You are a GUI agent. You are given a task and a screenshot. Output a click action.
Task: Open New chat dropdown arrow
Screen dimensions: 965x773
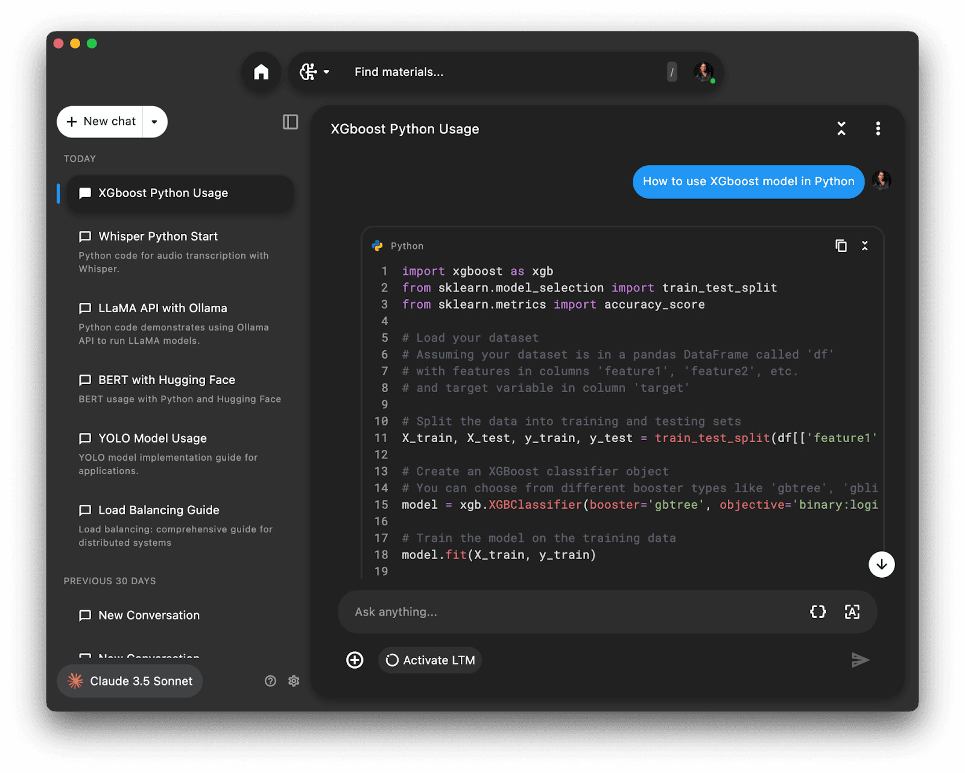point(154,122)
